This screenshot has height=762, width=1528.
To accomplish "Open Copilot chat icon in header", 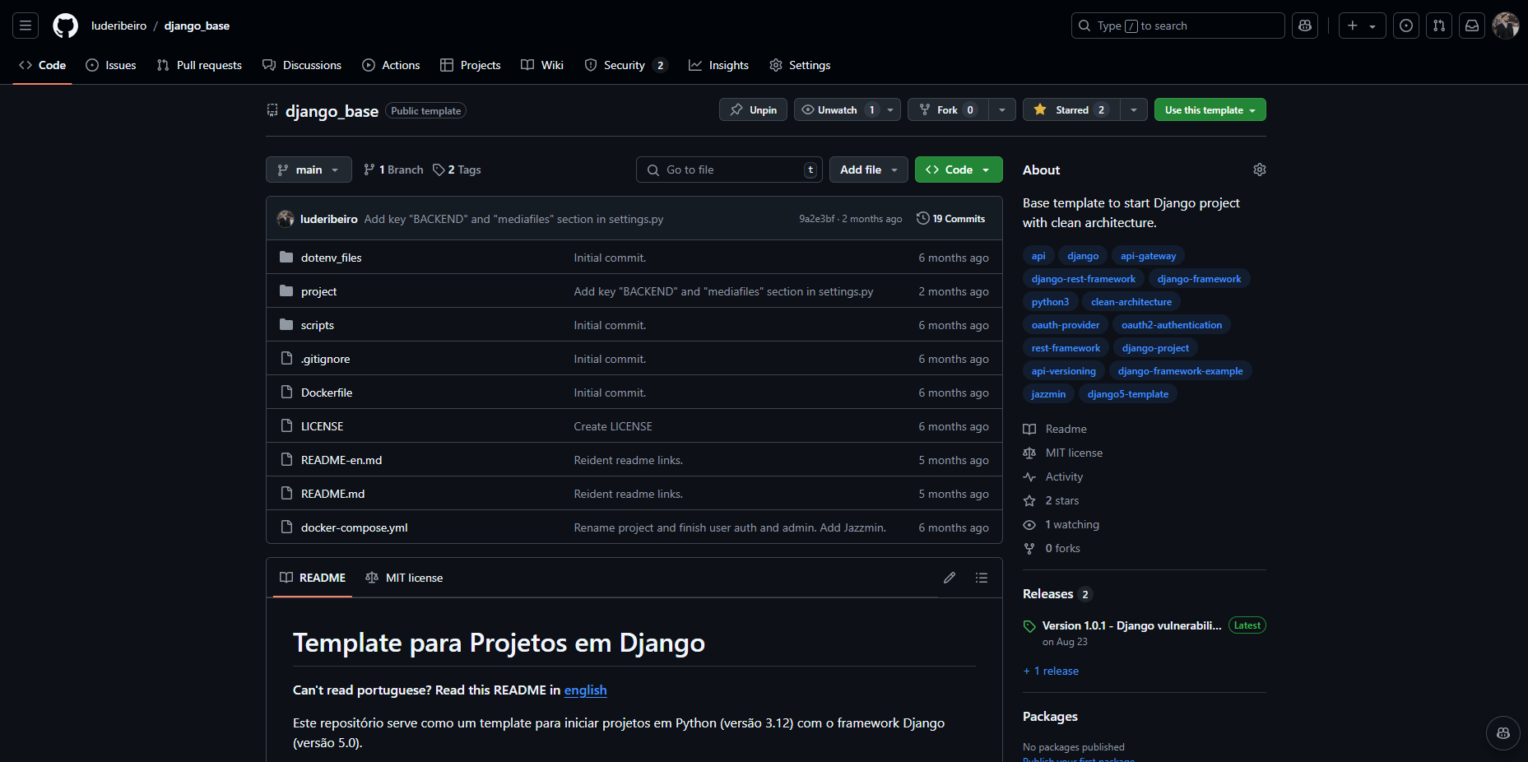I will click(x=1305, y=26).
